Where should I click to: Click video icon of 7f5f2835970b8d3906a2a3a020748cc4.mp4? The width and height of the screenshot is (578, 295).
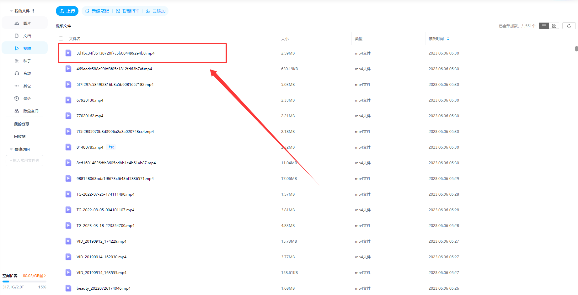68,131
